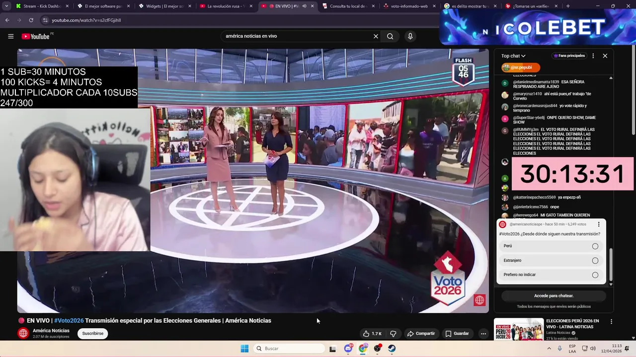636x357 pixels.
Task: Click the Compartir button
Action: (x=421, y=334)
